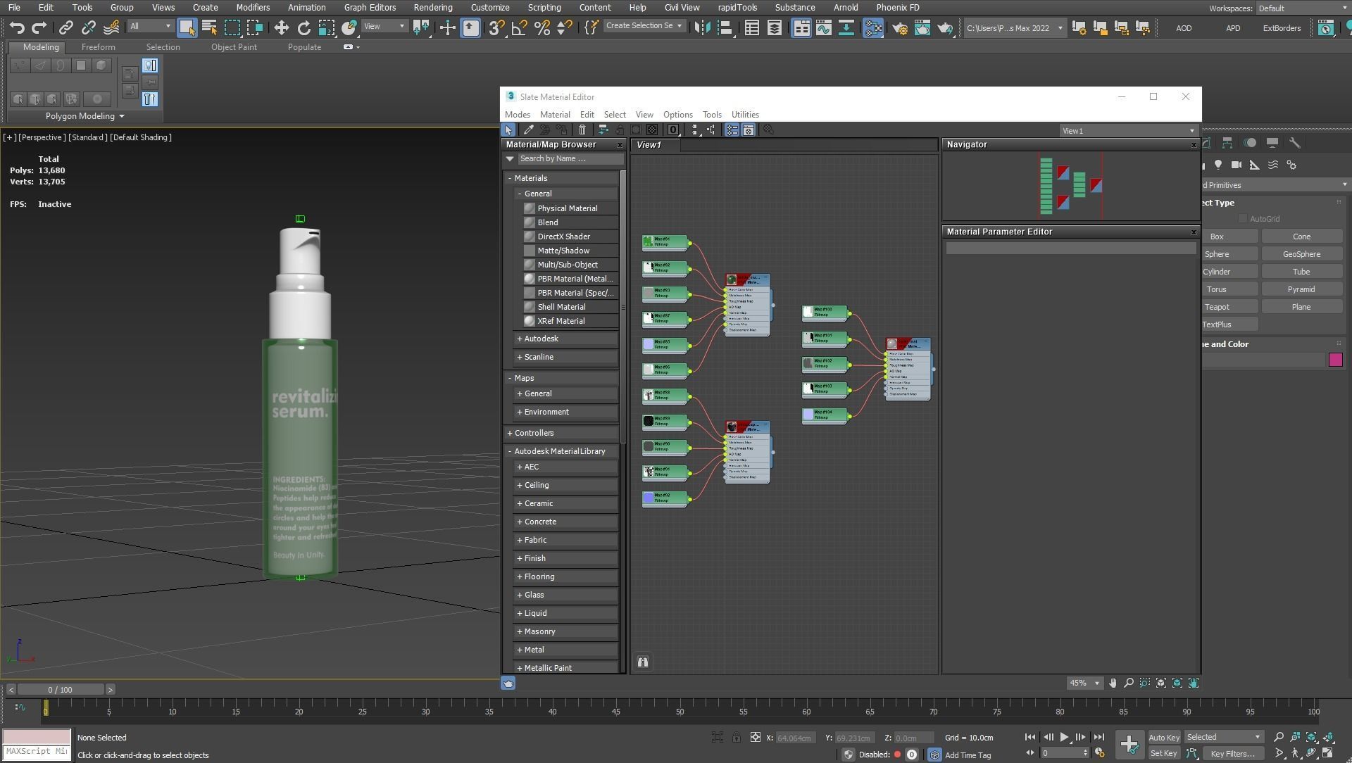The width and height of the screenshot is (1352, 763).
Task: Click the Pyramid primitive button
Action: 1301,289
